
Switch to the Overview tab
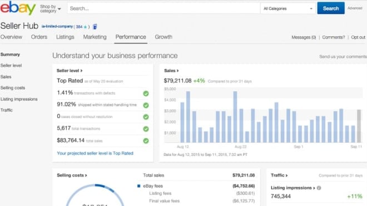pos(11,37)
